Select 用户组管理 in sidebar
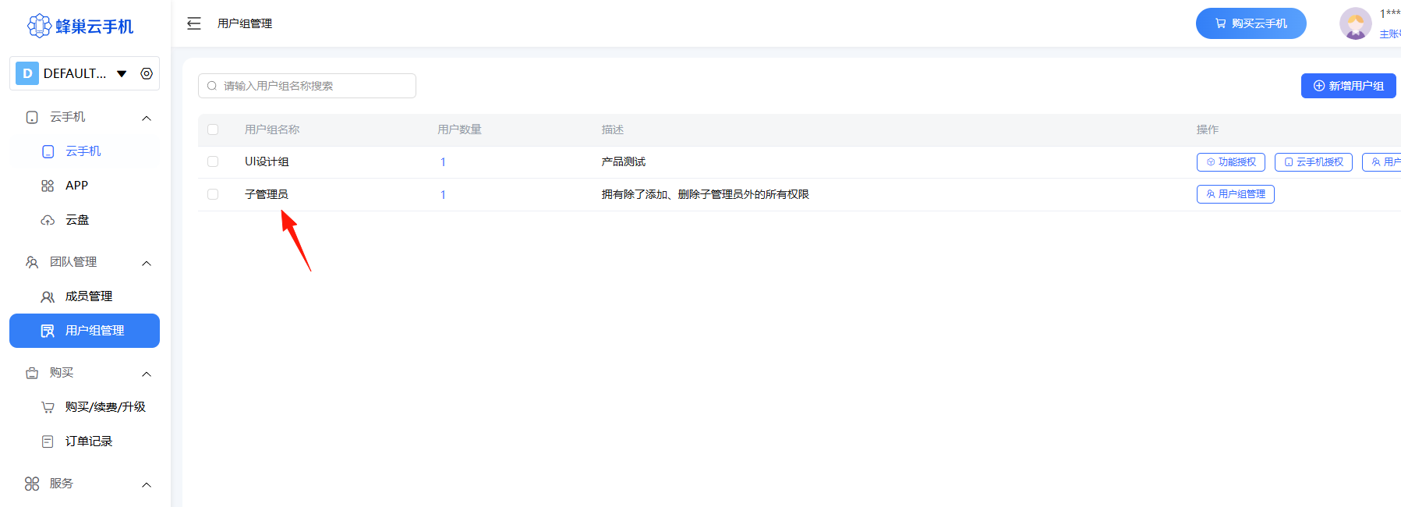This screenshot has height=507, width=1401. point(84,331)
